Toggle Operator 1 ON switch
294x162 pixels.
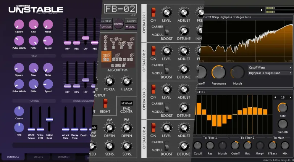tap(153, 12)
